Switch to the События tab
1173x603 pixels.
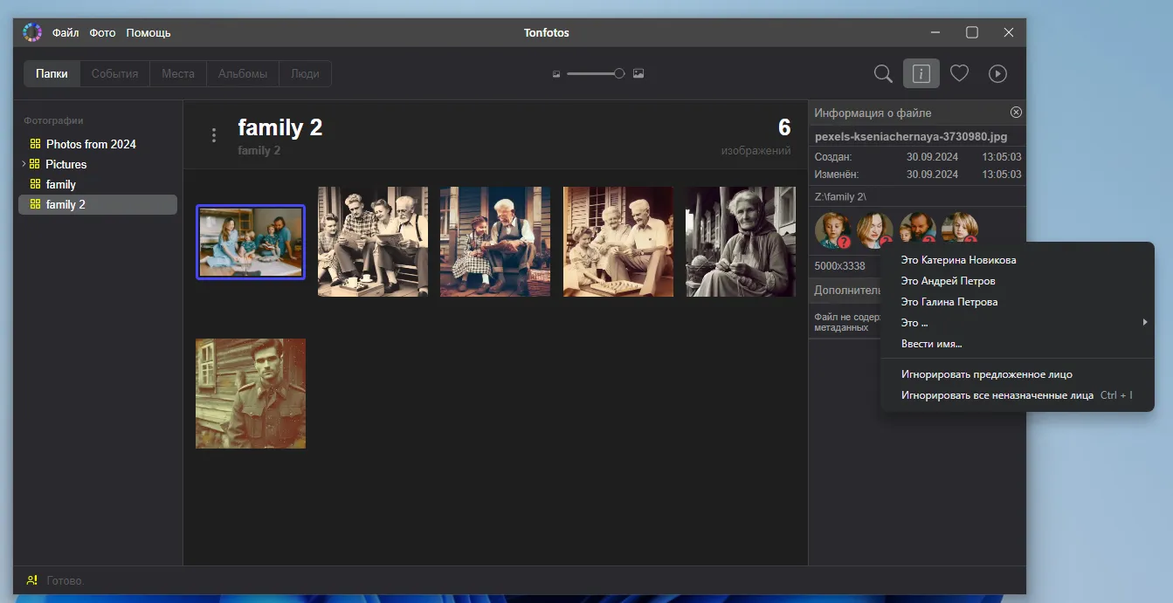[x=114, y=74]
